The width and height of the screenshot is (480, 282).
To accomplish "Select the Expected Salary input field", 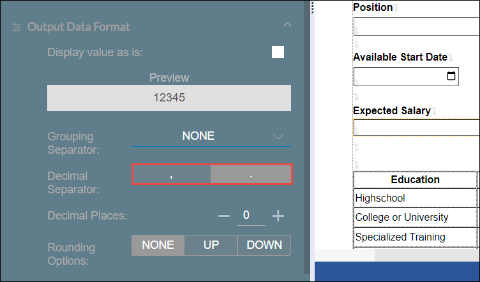I will [x=415, y=128].
